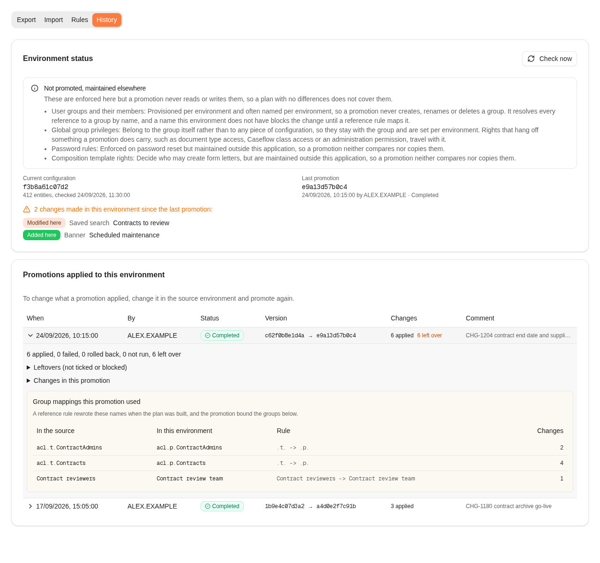Expand Leftovers (not ticked or blocked)
Screen dimensions: 600x563
[x=77, y=367]
